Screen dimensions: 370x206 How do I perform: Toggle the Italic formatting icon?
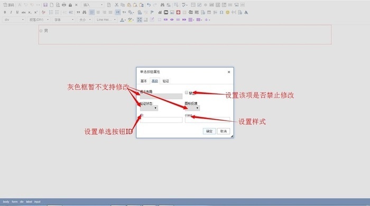pos(11,12)
